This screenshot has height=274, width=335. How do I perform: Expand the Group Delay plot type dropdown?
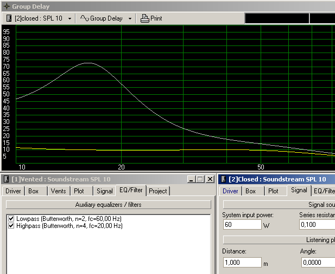(130, 18)
